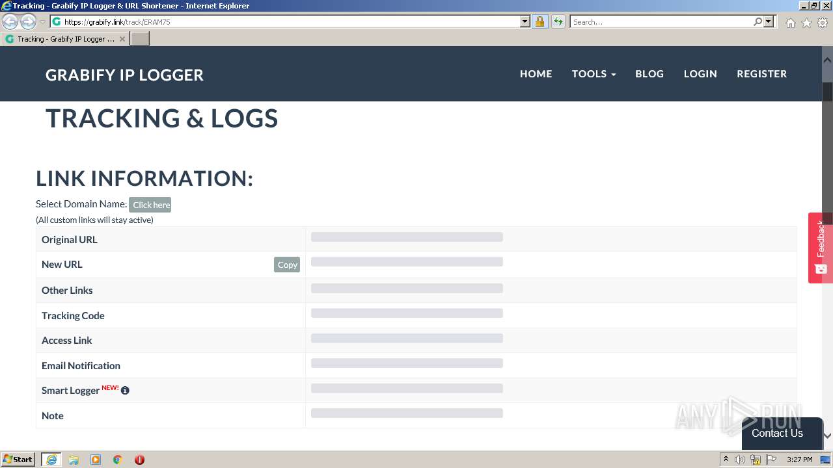Open the LOGIN page
This screenshot has width=833, height=468.
coord(700,73)
